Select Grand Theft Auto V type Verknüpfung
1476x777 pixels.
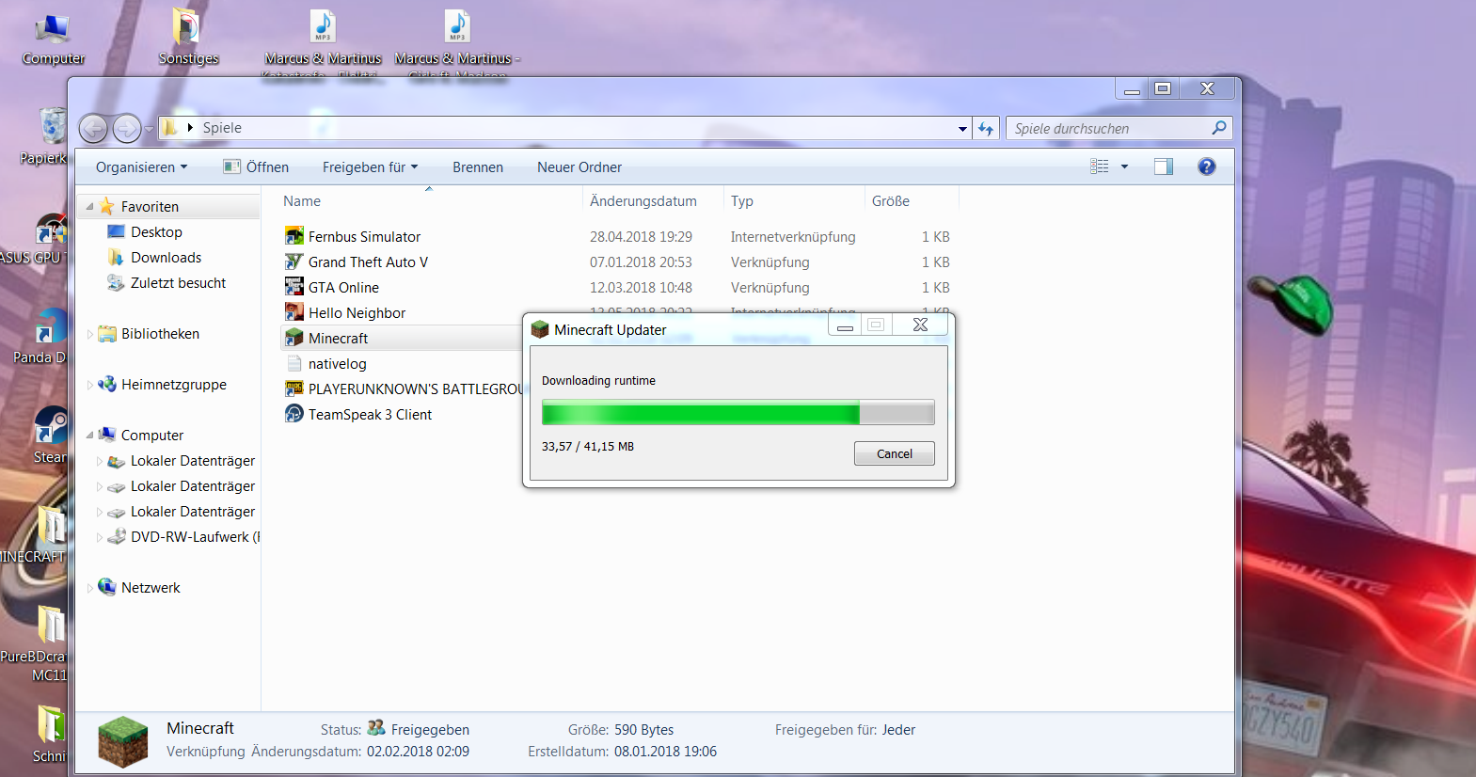(x=770, y=262)
